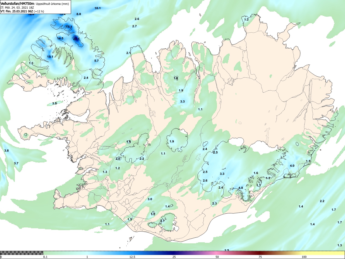Click the 8.8 precipitation value
Screen dimensions: 345x259
(x=79, y=14)
